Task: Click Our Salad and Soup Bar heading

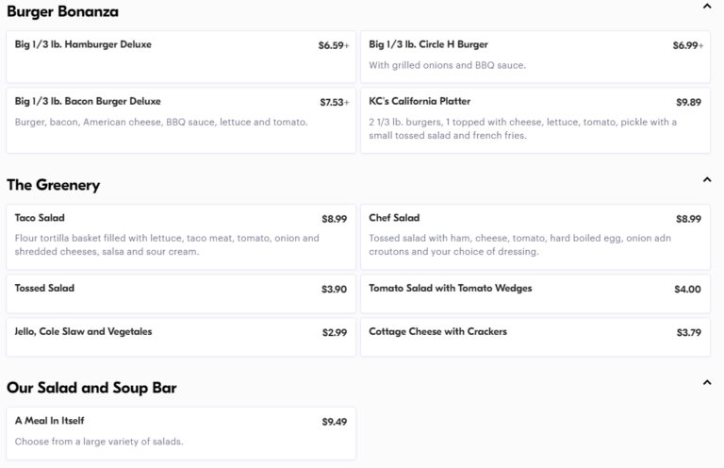Action: point(91,388)
